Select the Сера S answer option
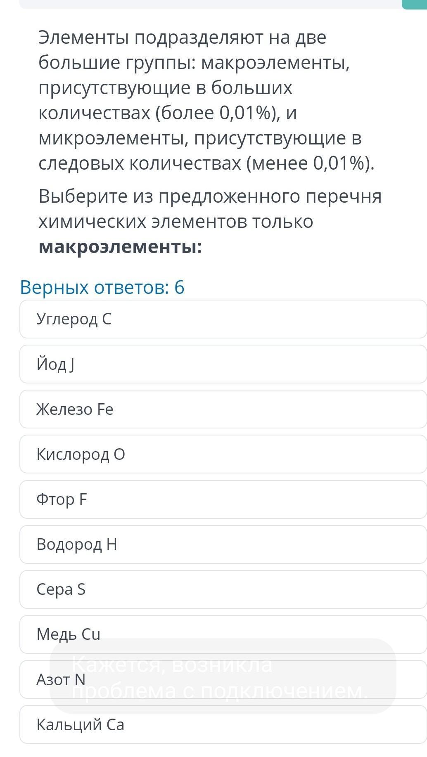The width and height of the screenshot is (427, 757). click(223, 589)
